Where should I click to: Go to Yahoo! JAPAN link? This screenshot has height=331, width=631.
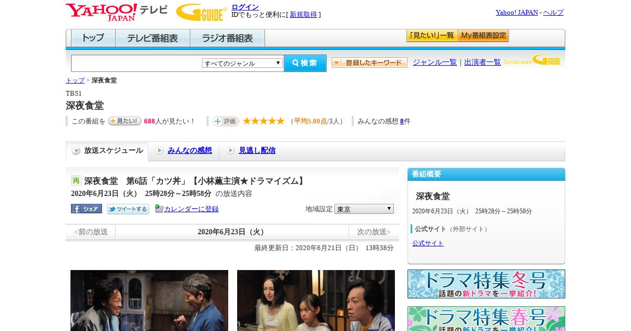coord(517,13)
